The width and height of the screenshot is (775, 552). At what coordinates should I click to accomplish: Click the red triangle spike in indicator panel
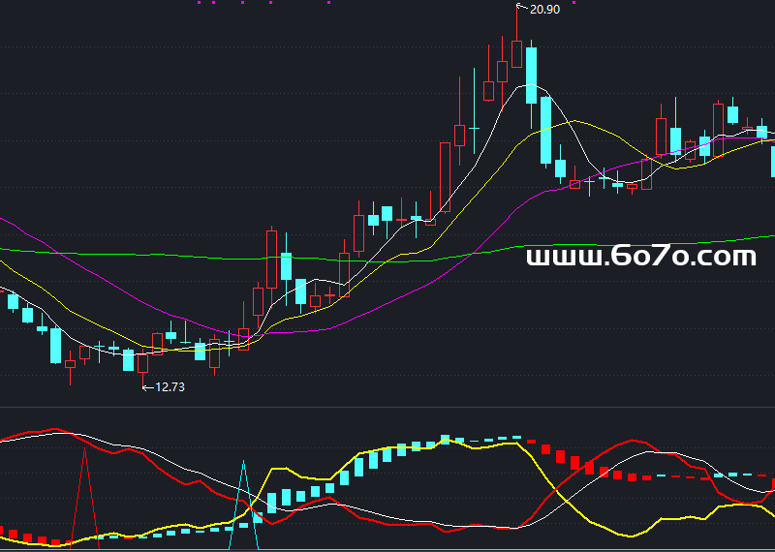tap(85, 484)
